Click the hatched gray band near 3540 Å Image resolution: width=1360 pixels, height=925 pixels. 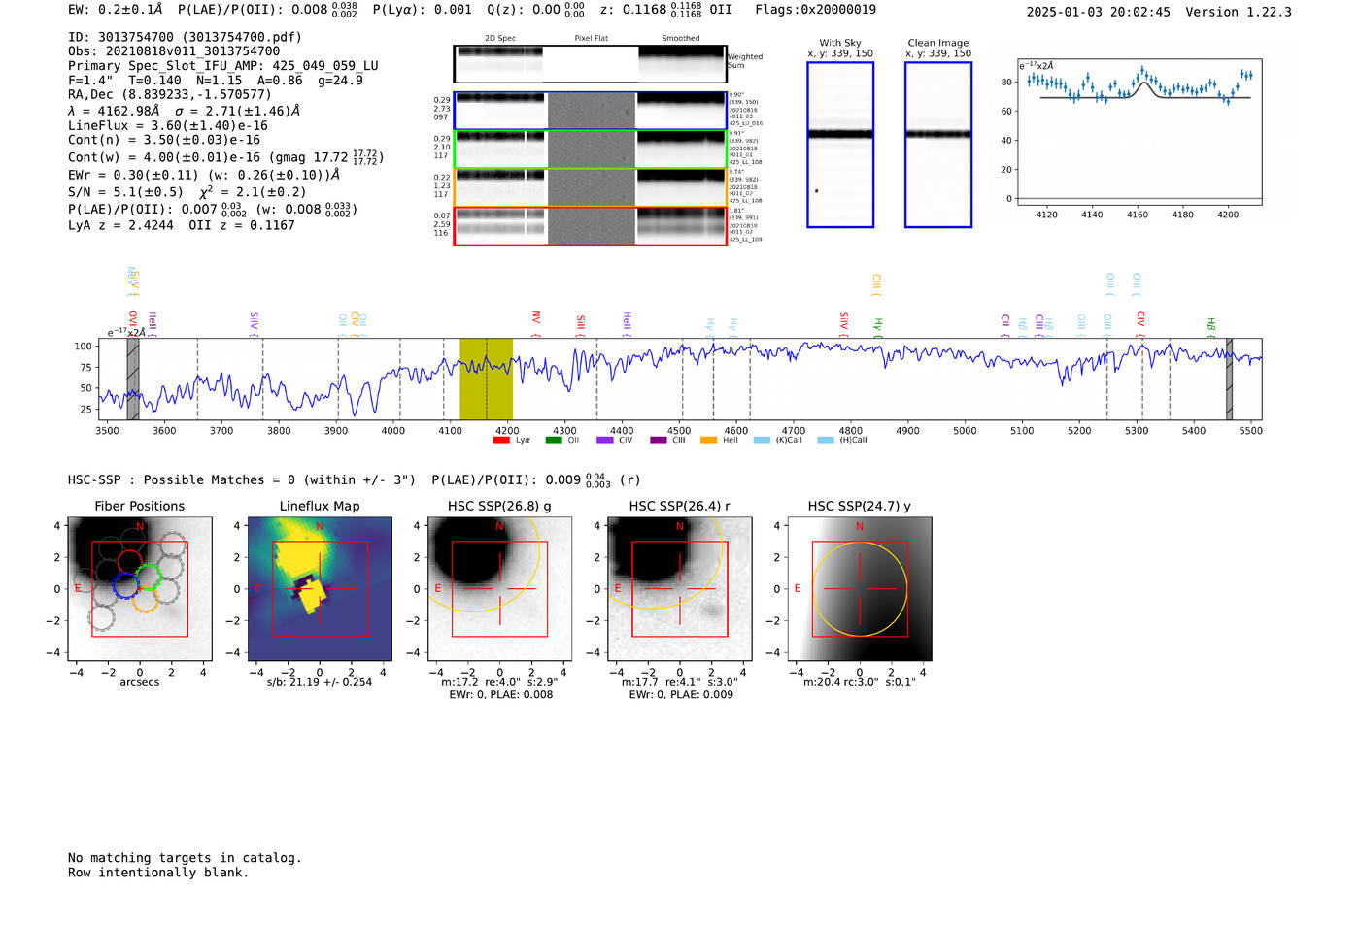tap(133, 379)
